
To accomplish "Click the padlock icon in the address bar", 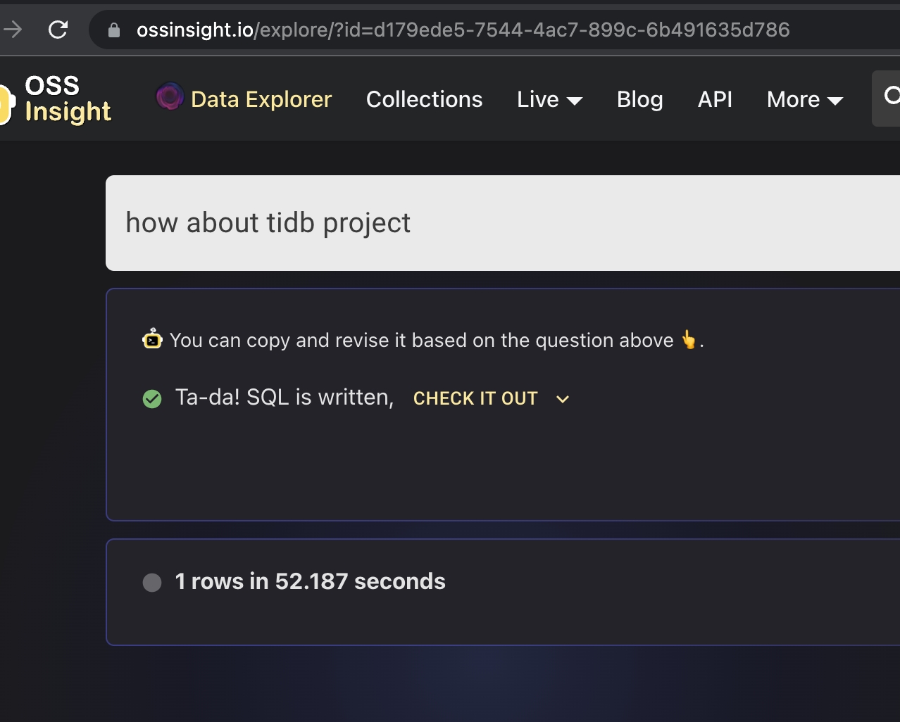I will 115,29.
